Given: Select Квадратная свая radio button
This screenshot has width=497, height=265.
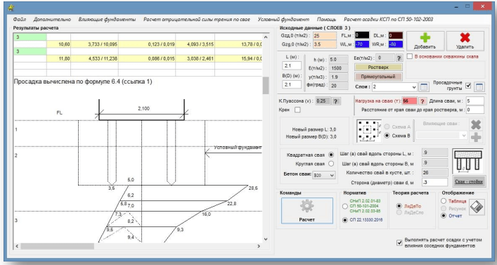Looking at the screenshot, I should pos(331,155).
